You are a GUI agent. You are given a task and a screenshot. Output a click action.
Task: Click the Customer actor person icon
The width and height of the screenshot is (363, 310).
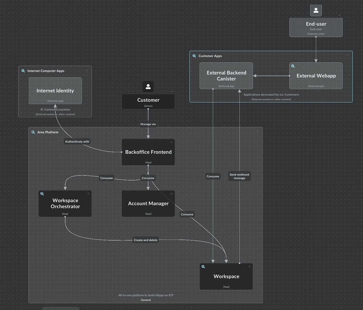tap(148, 86)
